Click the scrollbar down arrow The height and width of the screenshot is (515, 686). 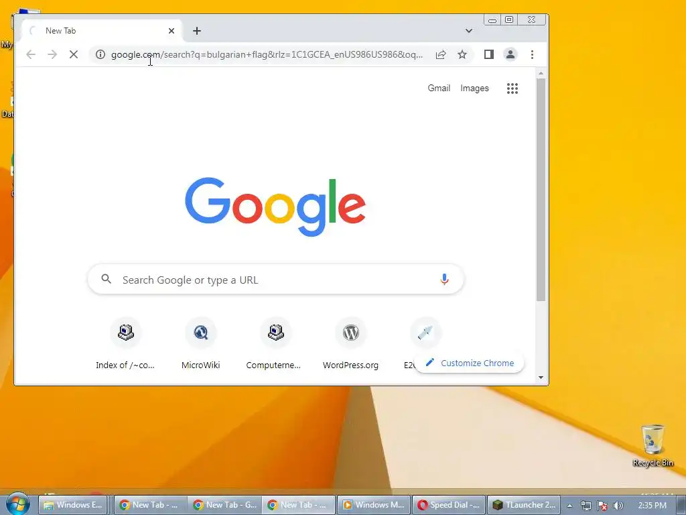[541, 378]
